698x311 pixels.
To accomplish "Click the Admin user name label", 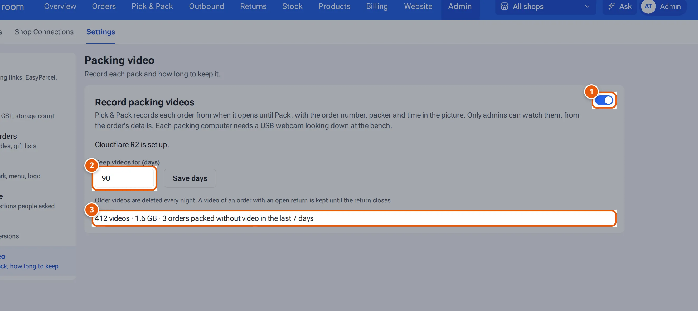I will 670,6.
